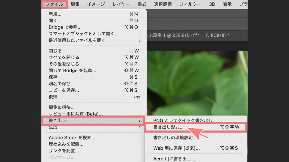Open the ファイル menu
The width and height of the screenshot is (289, 162).
pyautogui.click(x=54, y=4)
